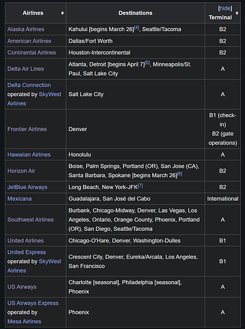Viewport: 245px width, 329px height.
Task: Select the Guadalajara, San José del Cabo cell
Action: coord(136,199)
